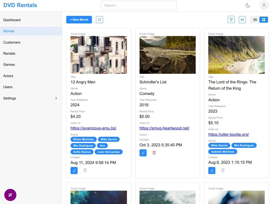Image resolution: width=272 pixels, height=204 pixels.
Task: Click the Ava actor tag
Action: click(x=102, y=146)
